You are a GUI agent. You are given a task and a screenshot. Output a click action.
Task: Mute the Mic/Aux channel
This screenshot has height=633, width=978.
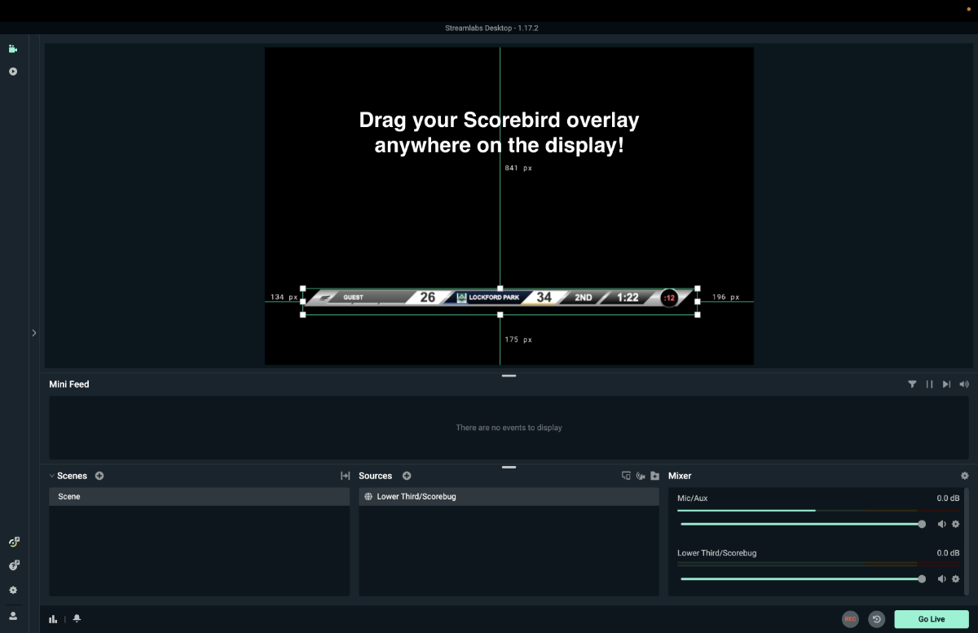coord(942,524)
